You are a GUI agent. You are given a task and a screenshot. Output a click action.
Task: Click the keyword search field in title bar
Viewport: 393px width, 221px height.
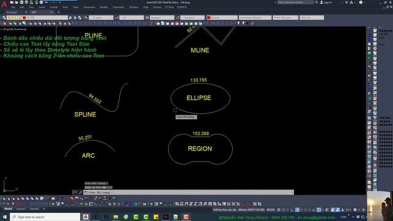[295, 2]
